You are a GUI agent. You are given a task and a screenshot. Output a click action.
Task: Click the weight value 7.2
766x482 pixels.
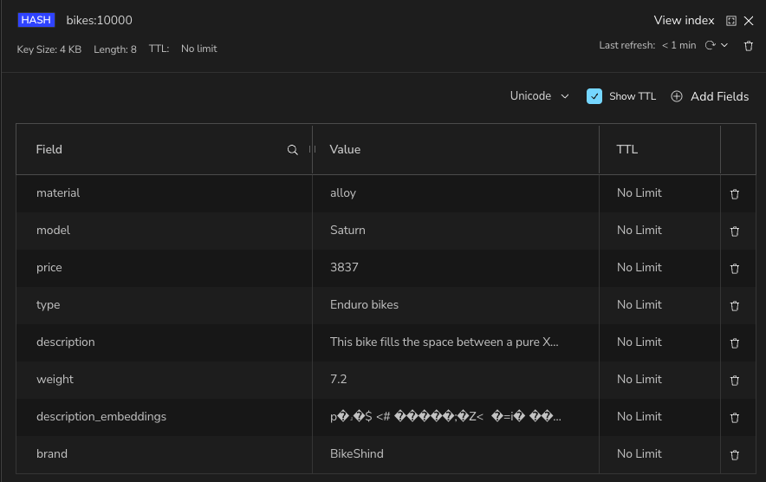tap(338, 379)
